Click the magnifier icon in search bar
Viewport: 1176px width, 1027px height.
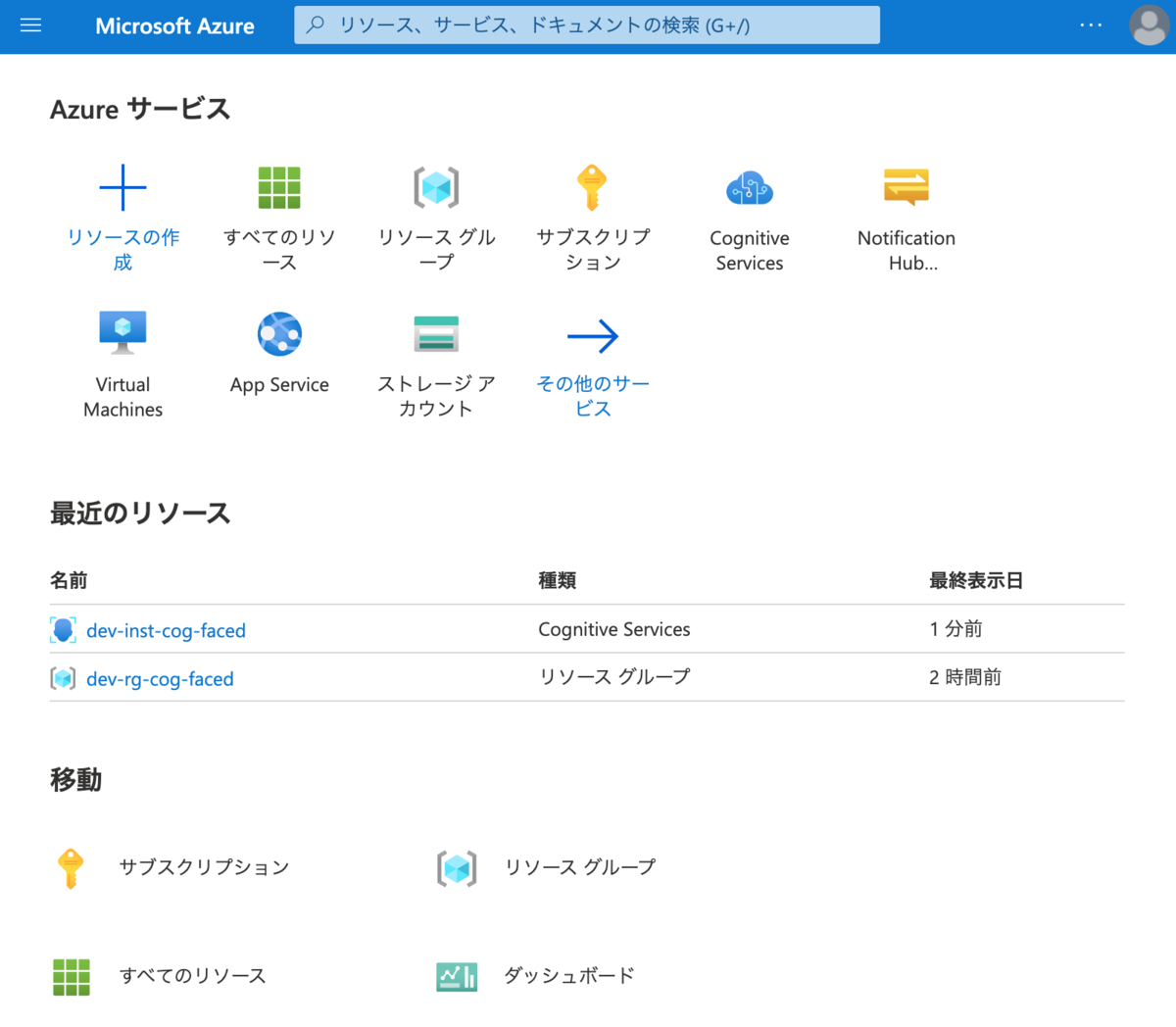pyautogui.click(x=316, y=25)
